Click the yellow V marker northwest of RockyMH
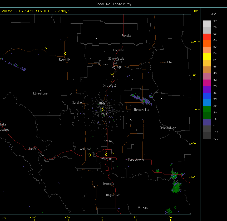Viewport: 227px width, 221px height. click(46, 48)
